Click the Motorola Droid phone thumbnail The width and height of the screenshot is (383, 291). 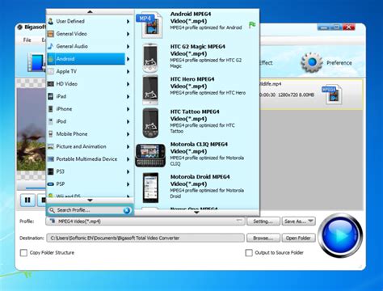point(150,188)
